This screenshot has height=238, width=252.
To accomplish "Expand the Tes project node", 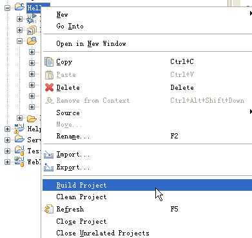I will pos(7,151).
